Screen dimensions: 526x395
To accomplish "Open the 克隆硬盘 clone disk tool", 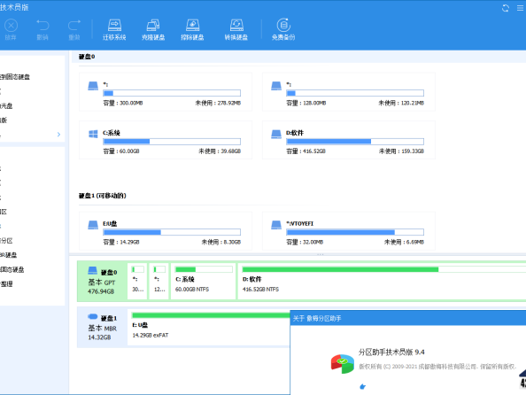I will (153, 29).
